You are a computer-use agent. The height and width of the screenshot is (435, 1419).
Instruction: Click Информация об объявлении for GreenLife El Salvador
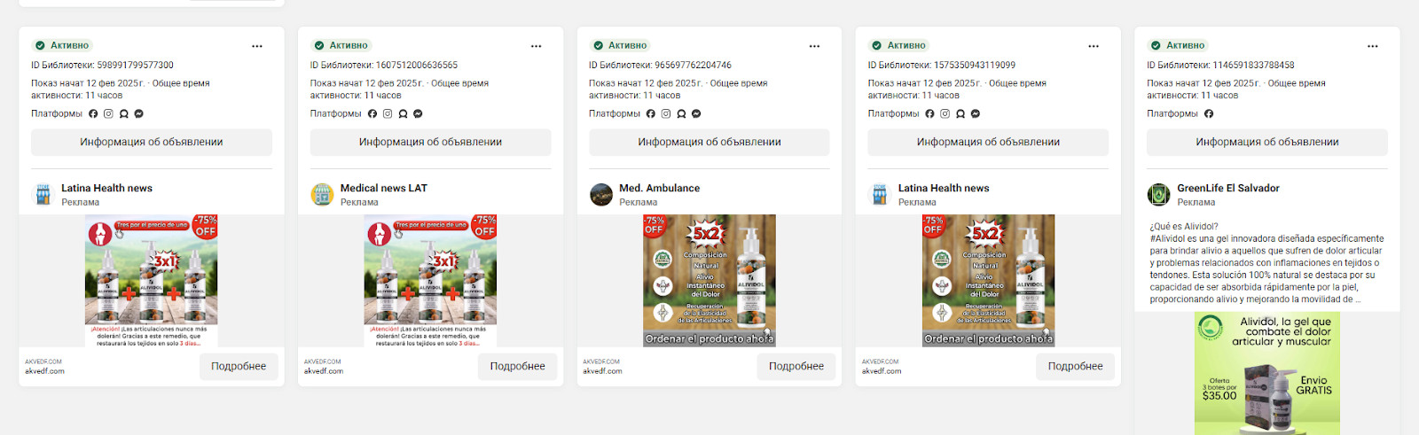pos(1267,142)
